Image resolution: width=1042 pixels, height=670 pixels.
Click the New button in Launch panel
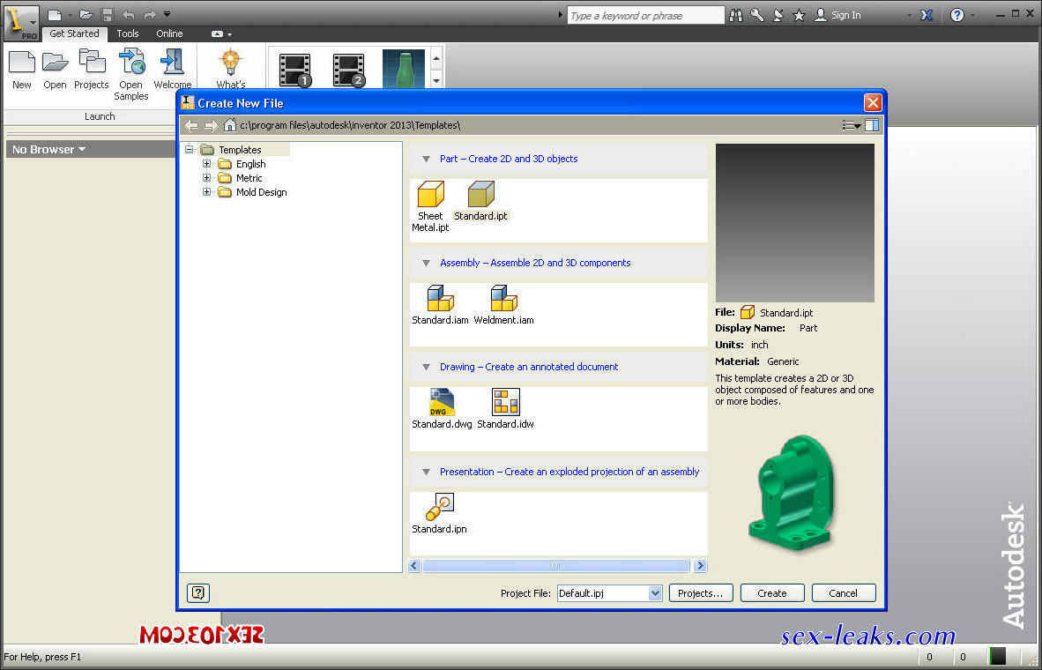click(22, 69)
